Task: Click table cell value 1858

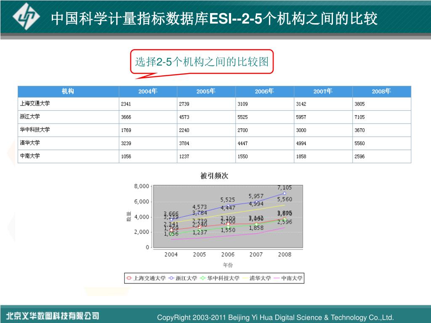Action: pyautogui.click(x=301, y=156)
